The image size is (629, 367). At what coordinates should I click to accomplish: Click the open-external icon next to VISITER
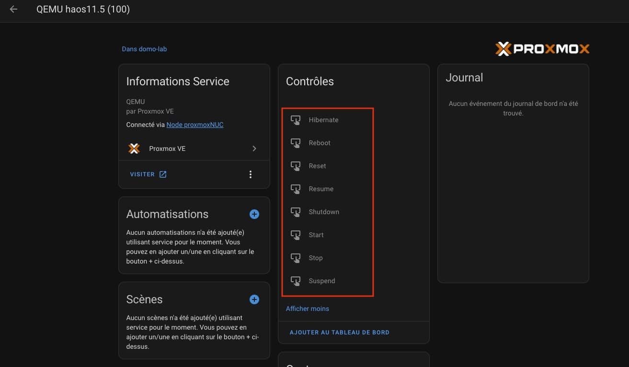163,174
